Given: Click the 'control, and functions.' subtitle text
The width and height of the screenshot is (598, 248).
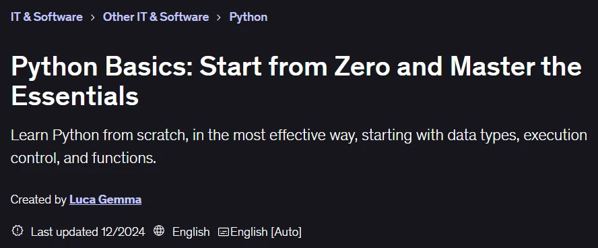Looking at the screenshot, I should point(84,158).
